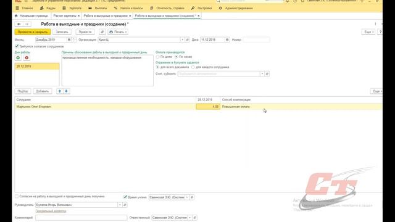Open calendar picker for Дата field
The width and height of the screenshot is (395, 222).
[x=227, y=39]
